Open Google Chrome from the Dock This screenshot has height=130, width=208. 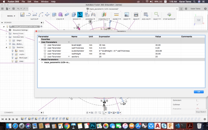pos(67,126)
